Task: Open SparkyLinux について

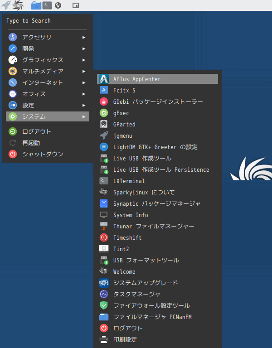Action: point(157,192)
